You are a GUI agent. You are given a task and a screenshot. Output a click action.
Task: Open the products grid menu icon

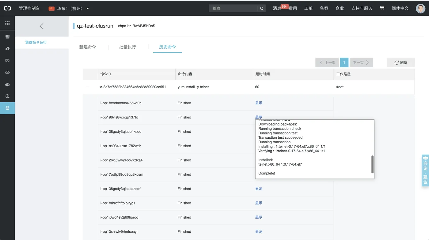pyautogui.click(x=7, y=23)
